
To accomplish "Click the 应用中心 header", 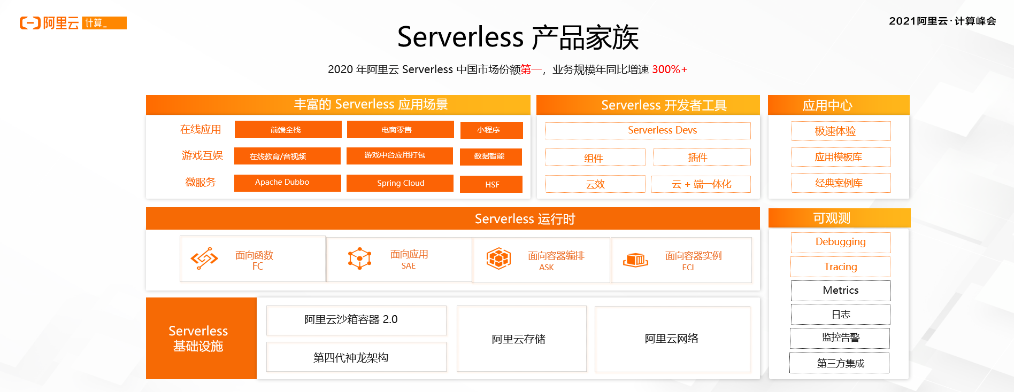I will pos(839,105).
